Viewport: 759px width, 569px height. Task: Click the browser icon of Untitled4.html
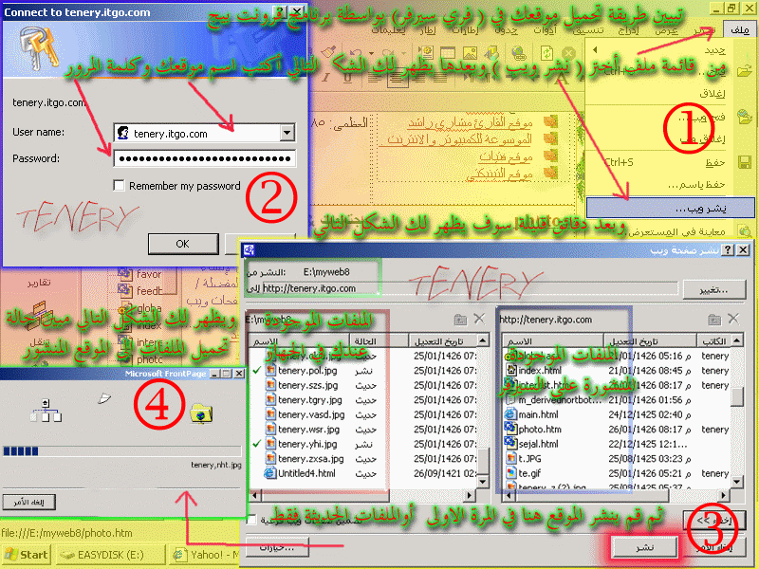(269, 473)
